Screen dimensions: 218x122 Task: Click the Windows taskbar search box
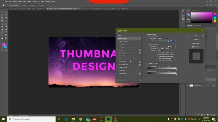(31, 119)
